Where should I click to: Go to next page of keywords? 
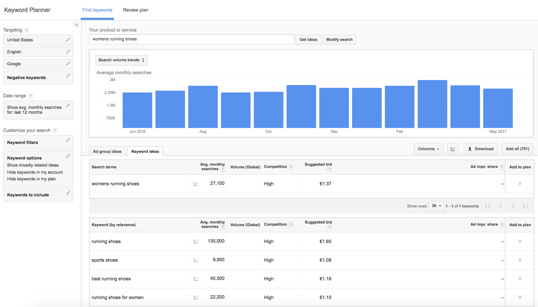tap(513, 206)
